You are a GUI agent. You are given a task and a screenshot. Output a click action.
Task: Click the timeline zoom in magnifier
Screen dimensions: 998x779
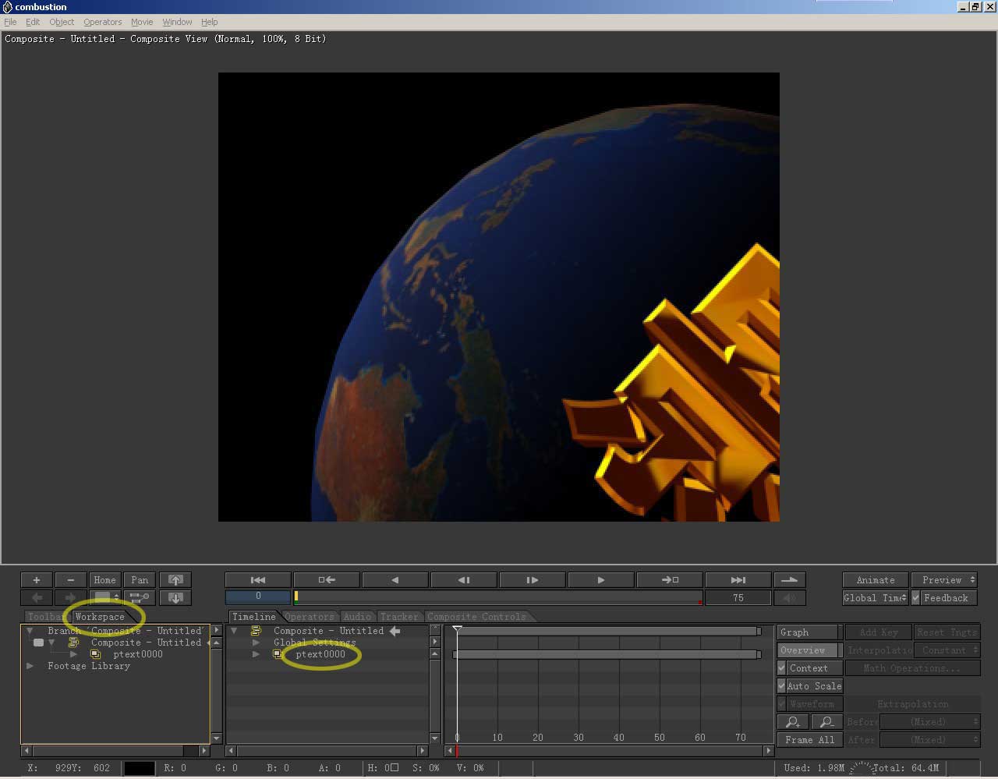[792, 722]
